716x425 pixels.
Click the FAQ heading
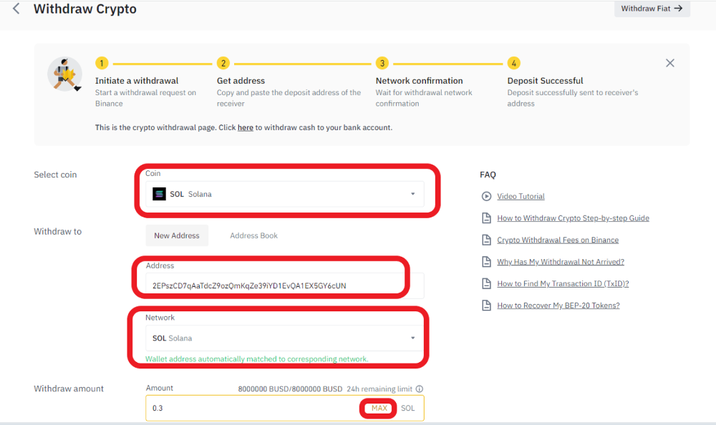click(x=488, y=175)
